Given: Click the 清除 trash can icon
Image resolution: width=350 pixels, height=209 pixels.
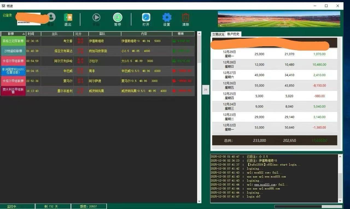Looking at the screenshot, I should click(x=186, y=18).
